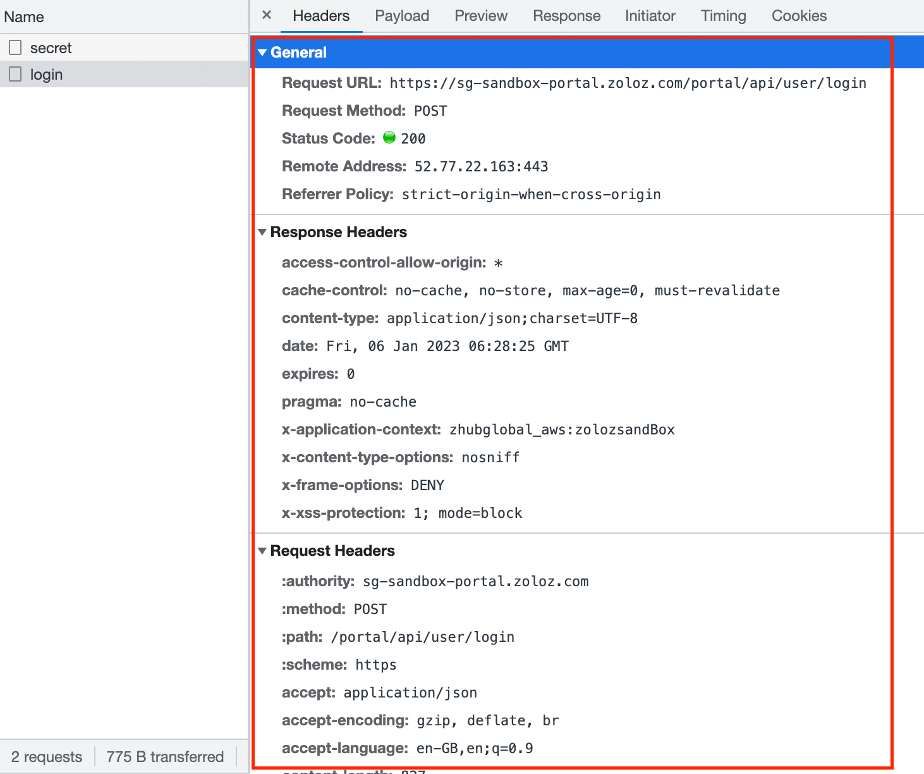This screenshot has height=774, width=924.
Task: Switch to the Payload tab
Action: point(402,16)
